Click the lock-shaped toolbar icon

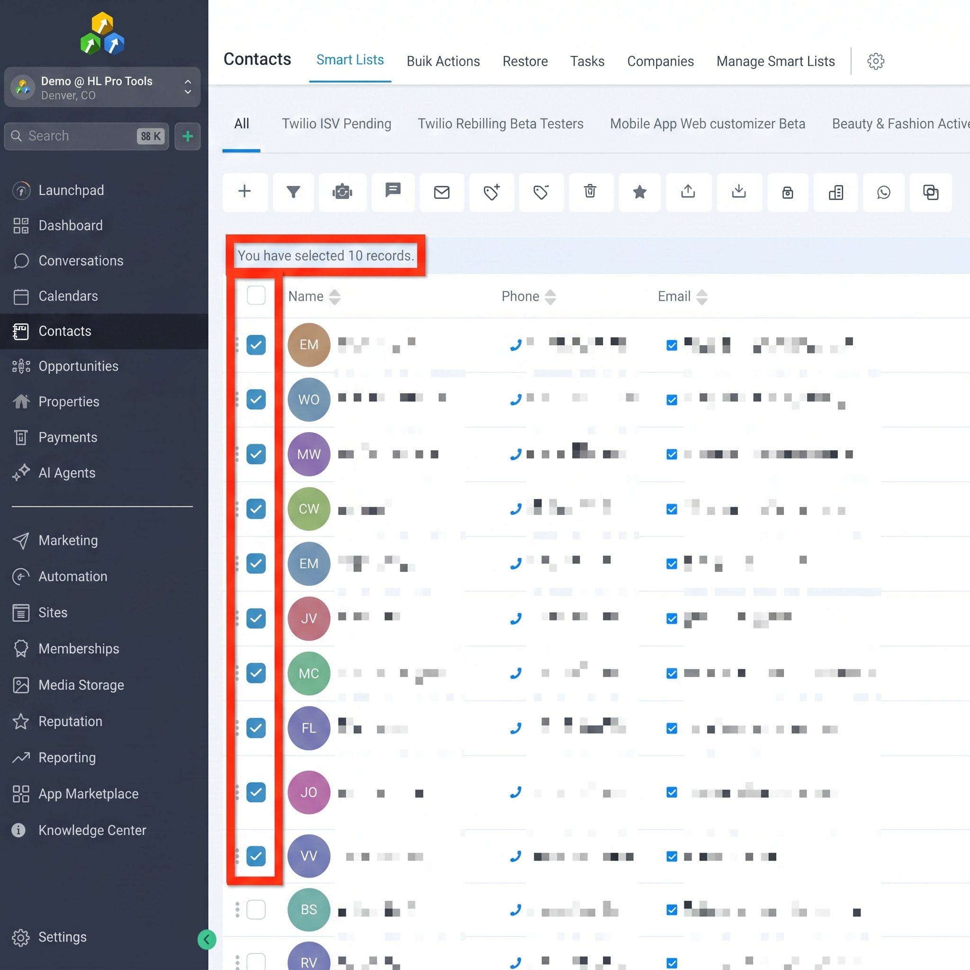788,192
